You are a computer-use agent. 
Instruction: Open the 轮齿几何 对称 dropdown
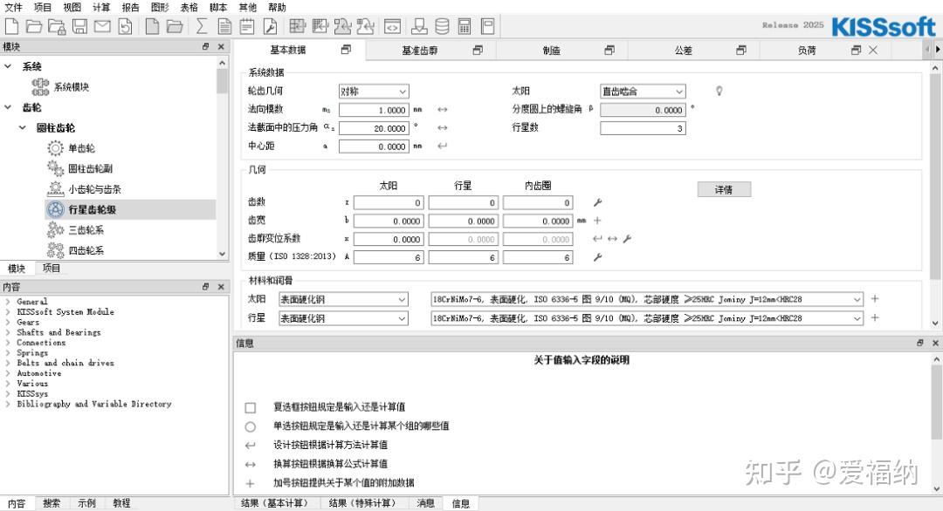point(374,92)
